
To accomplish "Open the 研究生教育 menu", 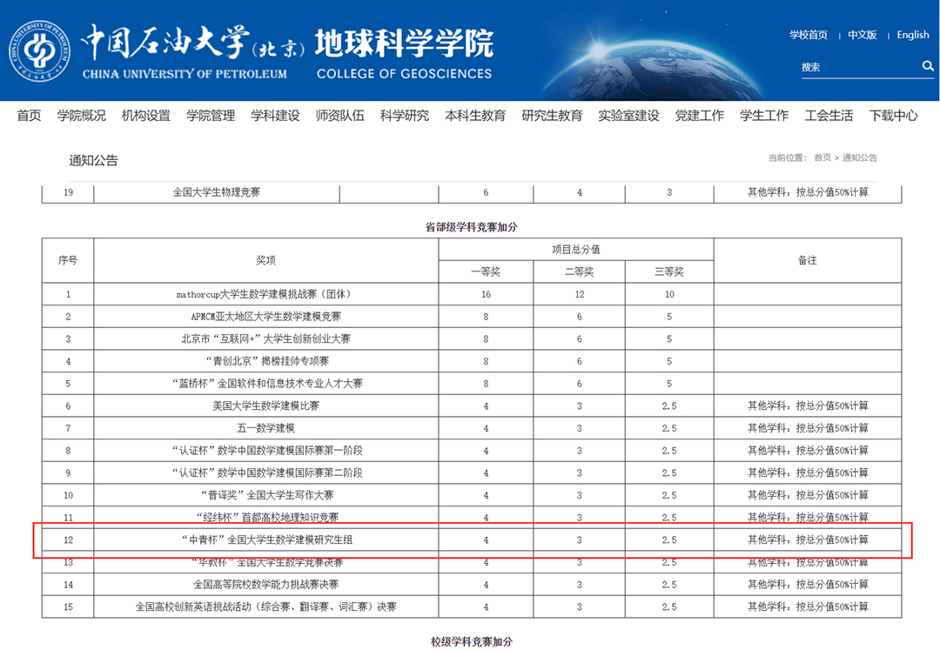I will pyautogui.click(x=552, y=115).
